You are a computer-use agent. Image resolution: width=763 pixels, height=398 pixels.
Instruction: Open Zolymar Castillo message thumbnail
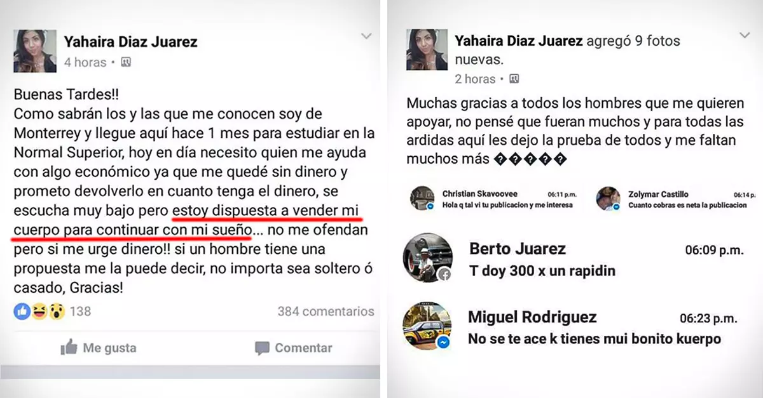[x=608, y=199]
